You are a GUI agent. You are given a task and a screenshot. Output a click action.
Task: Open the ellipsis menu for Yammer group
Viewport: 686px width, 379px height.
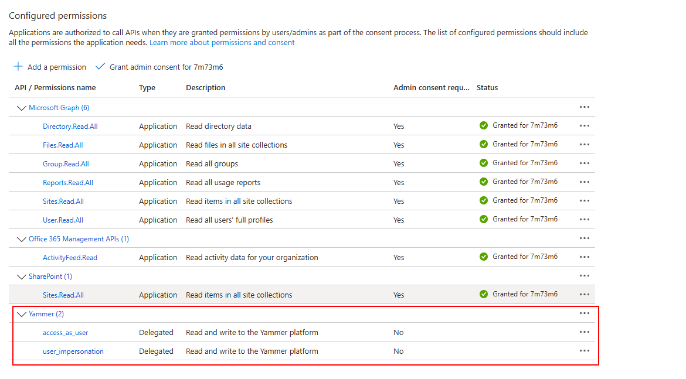click(584, 313)
